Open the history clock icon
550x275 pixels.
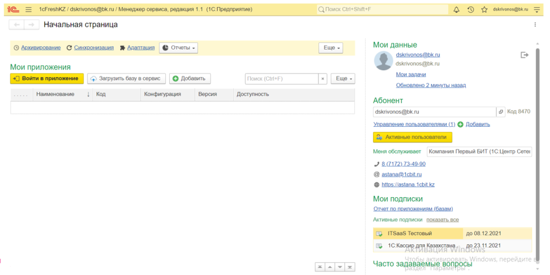pos(471,10)
